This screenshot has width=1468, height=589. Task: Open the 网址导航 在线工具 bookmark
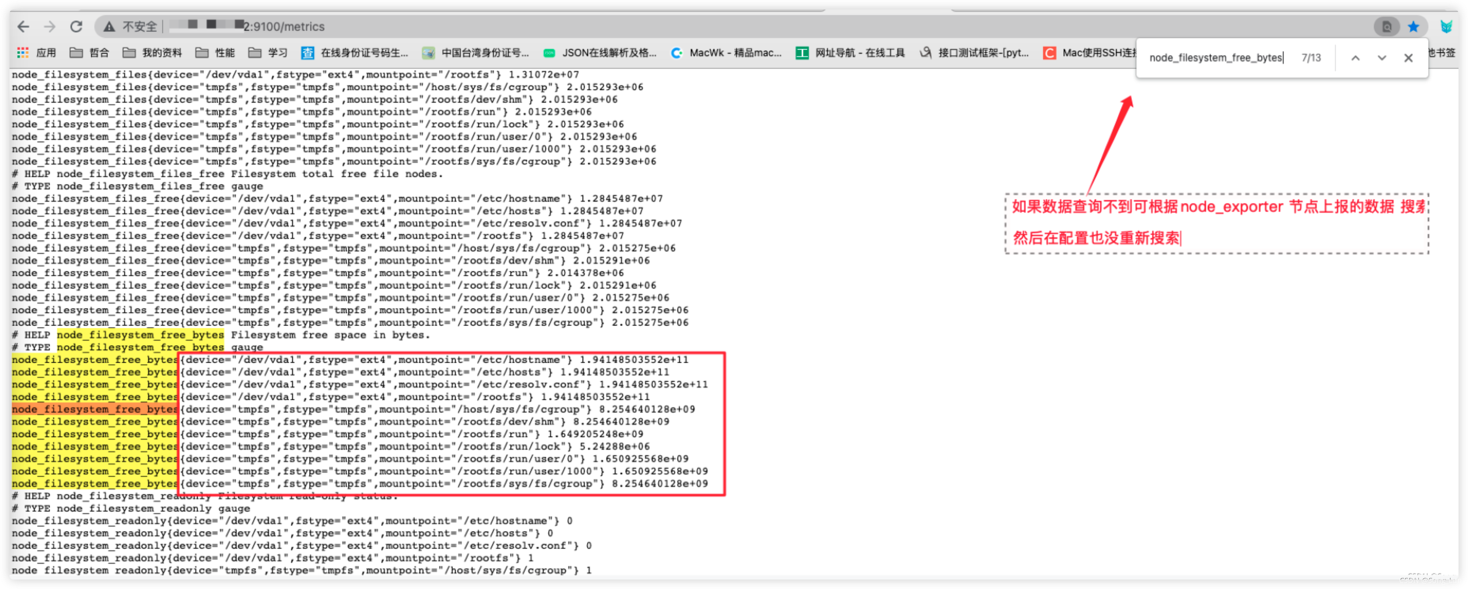850,53
